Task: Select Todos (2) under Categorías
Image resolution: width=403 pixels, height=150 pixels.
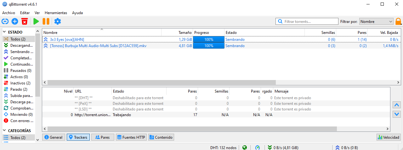Action: pos(19,138)
